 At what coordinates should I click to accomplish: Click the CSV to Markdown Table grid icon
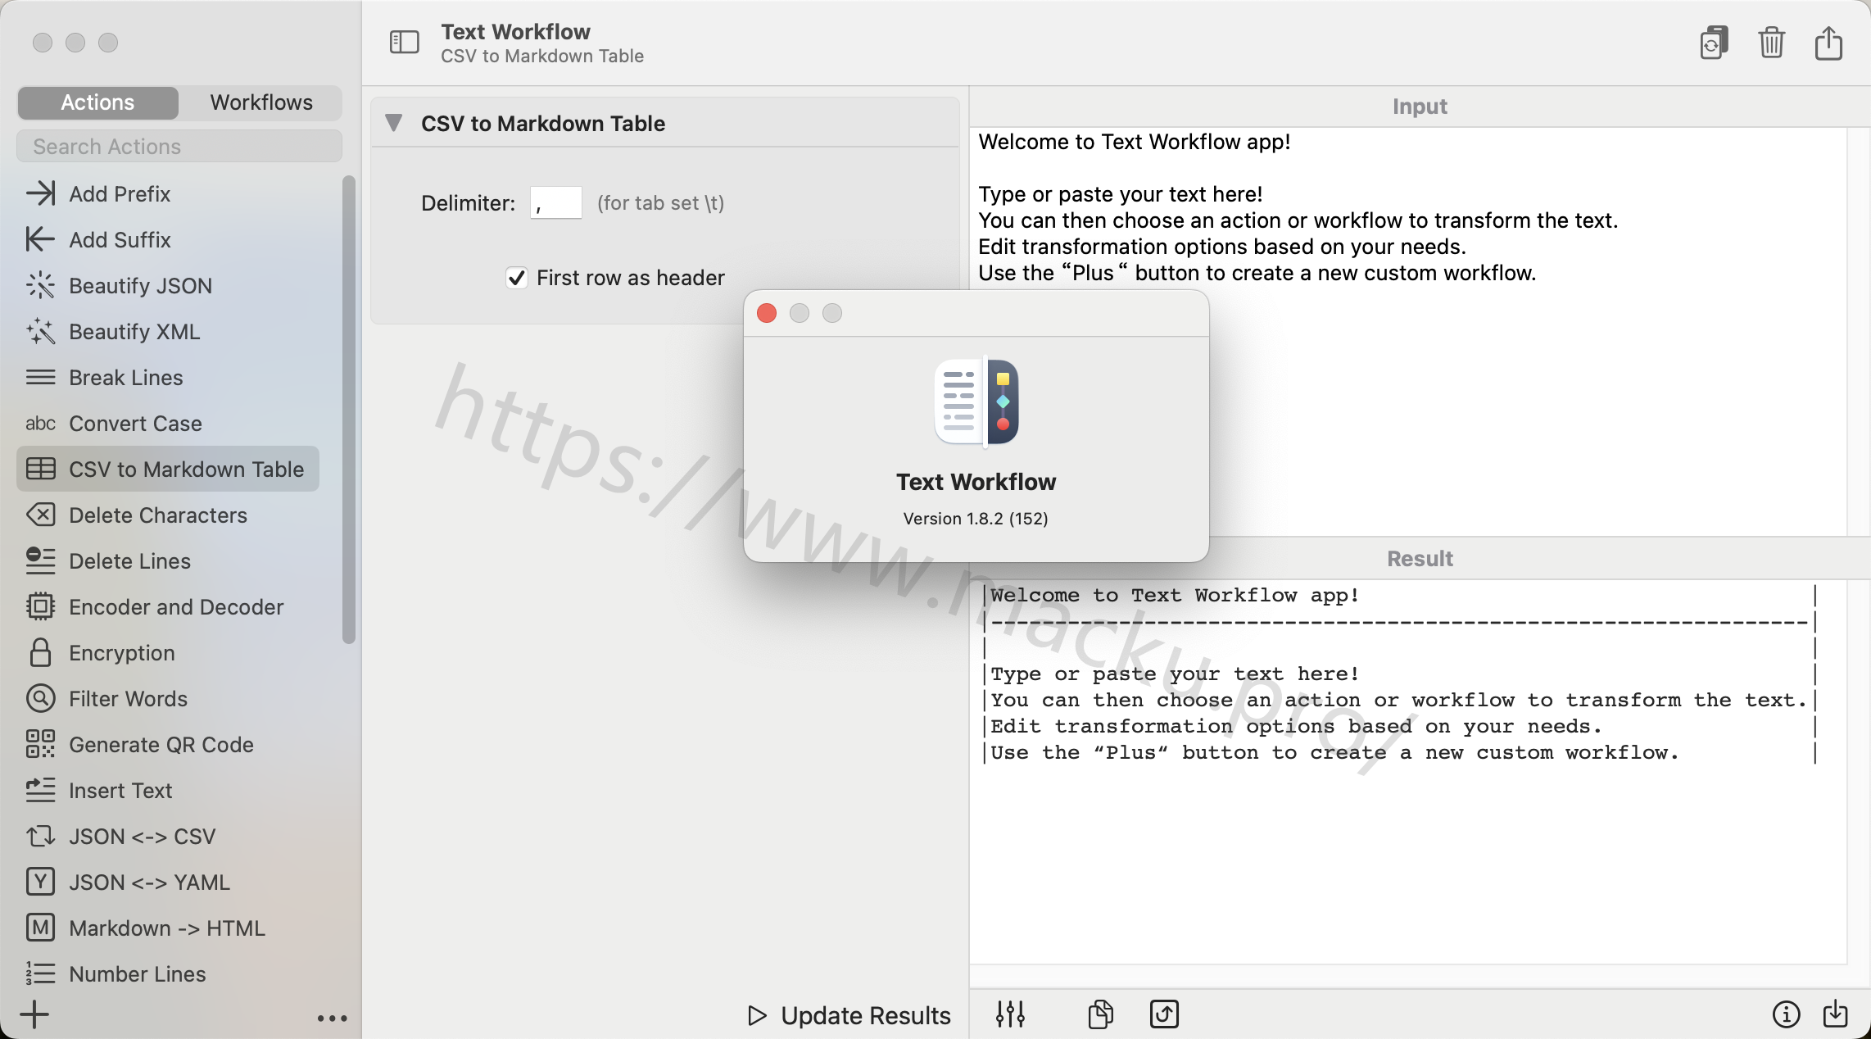tap(40, 469)
